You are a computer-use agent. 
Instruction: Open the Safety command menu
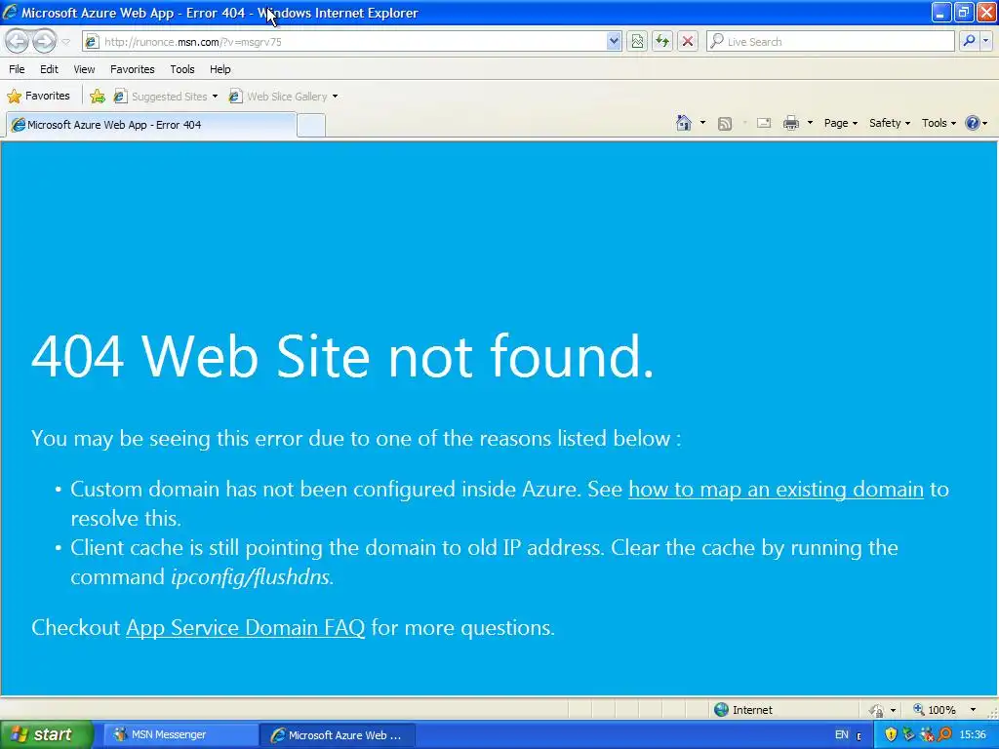tap(890, 123)
